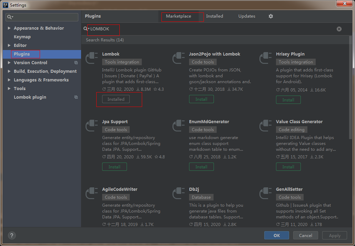Expand Appearance & Behavior section

(9, 28)
